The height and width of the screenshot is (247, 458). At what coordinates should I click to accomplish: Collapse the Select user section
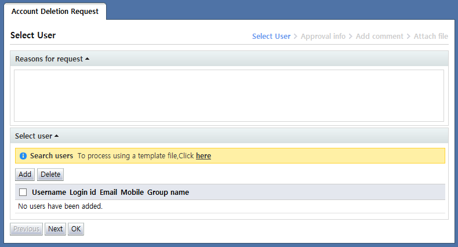click(x=37, y=136)
